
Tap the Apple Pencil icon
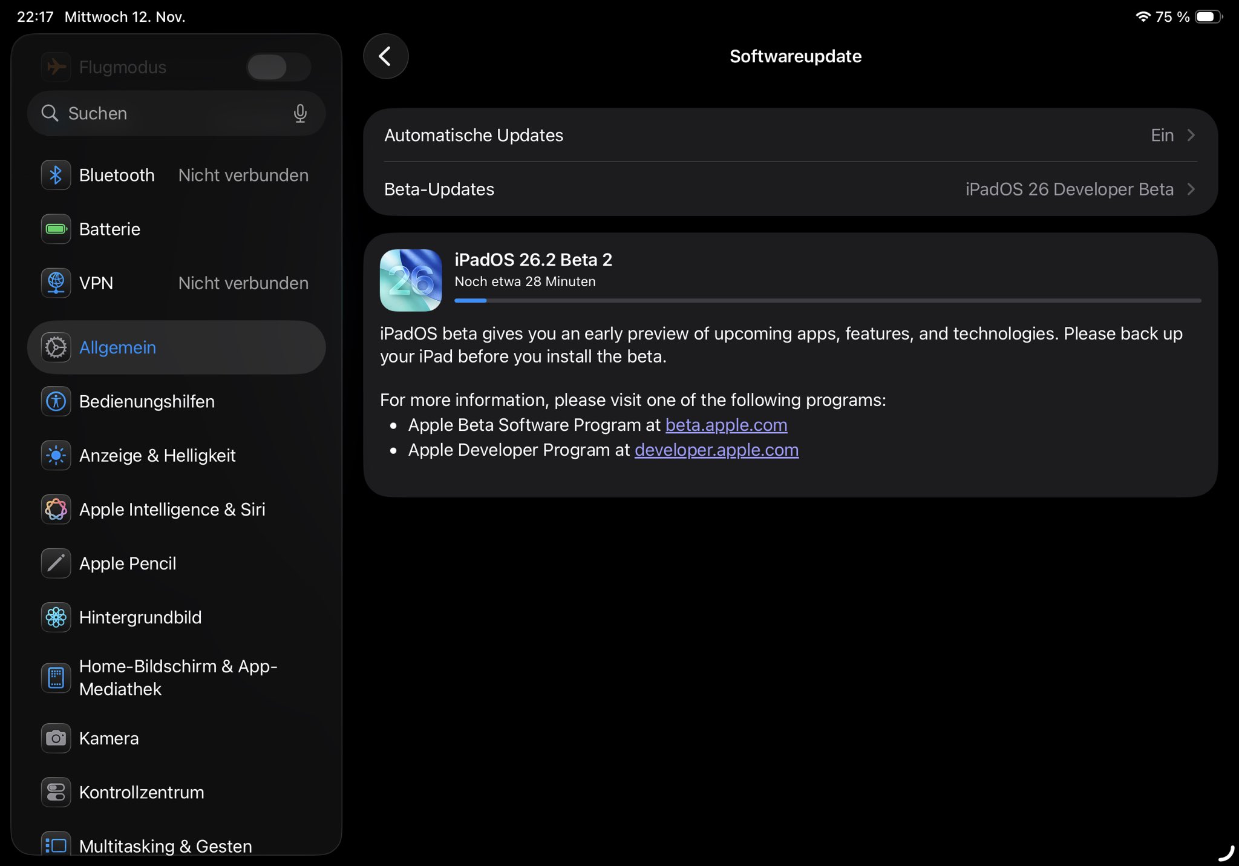(x=56, y=563)
